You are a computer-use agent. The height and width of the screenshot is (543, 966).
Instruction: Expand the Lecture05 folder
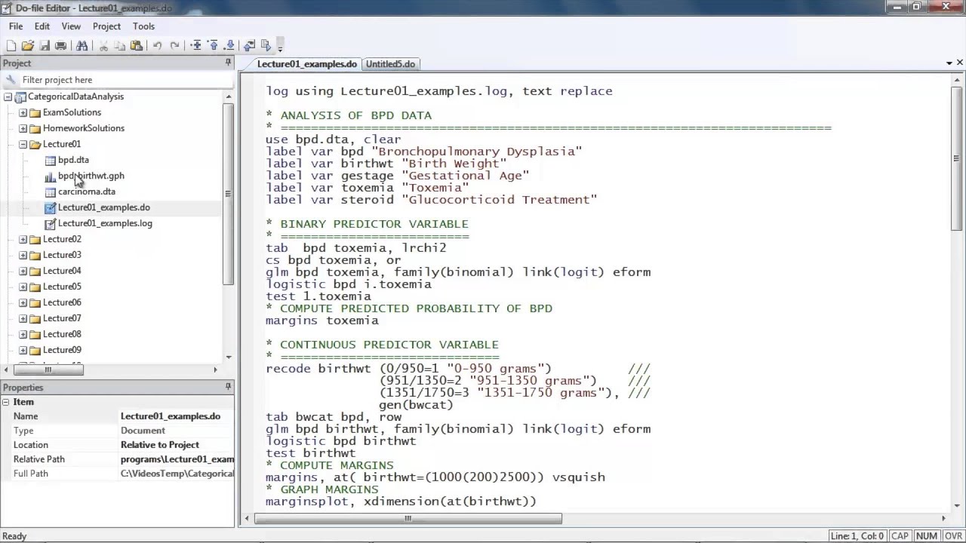point(23,287)
